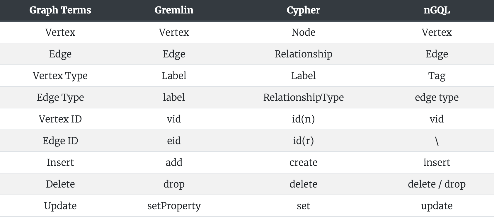Viewport: 494px width, 218px height.
Task: Click the delete / drop cell
Action: (437, 184)
